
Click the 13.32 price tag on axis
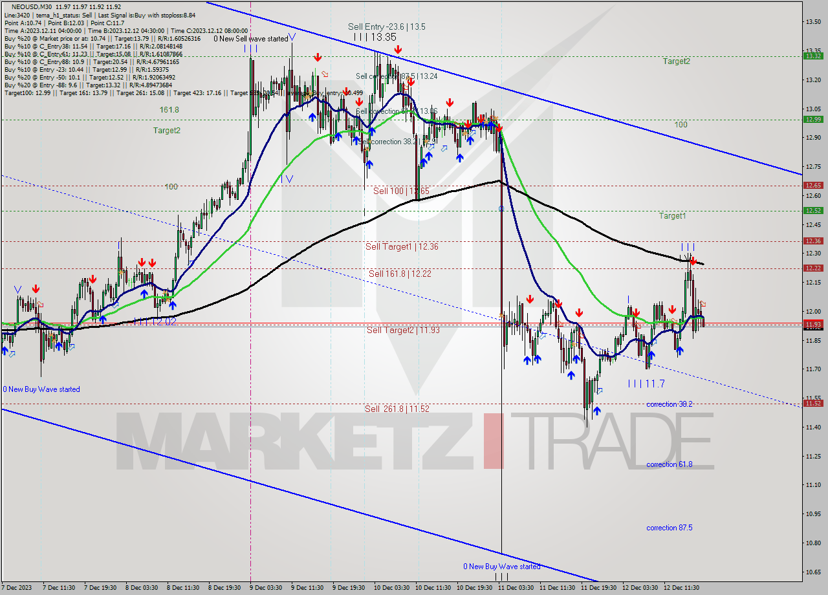(812, 56)
